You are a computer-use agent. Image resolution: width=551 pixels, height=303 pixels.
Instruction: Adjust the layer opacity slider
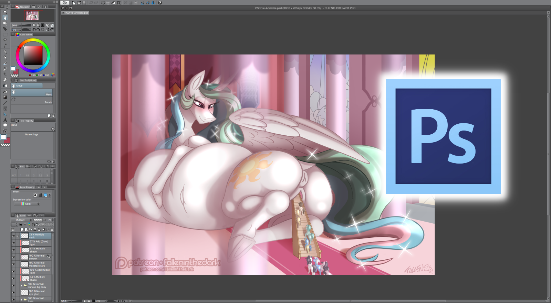(40, 220)
